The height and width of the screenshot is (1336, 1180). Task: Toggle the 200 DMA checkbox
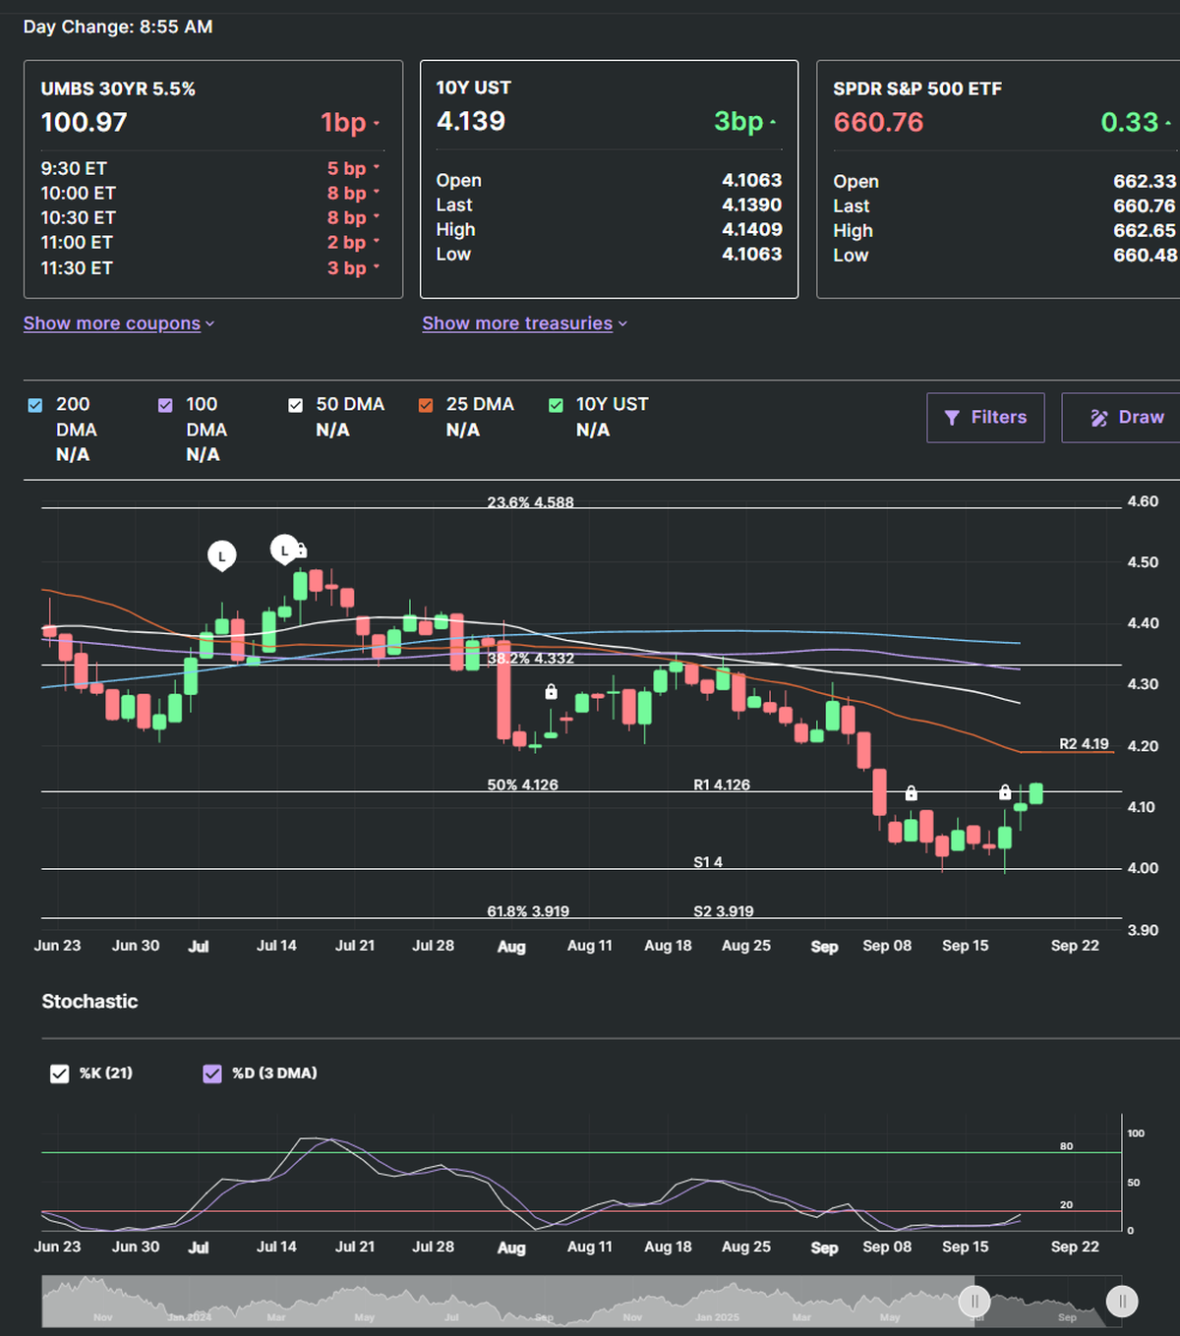click(35, 405)
